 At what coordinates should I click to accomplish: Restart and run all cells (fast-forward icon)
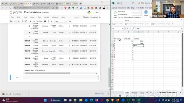pyautogui.click(x=52, y=21)
